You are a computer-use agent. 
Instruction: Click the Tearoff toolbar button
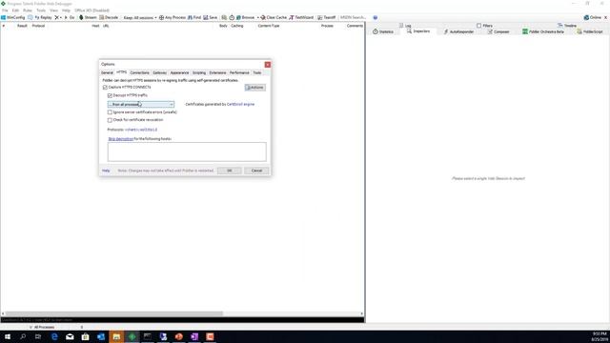[326, 17]
